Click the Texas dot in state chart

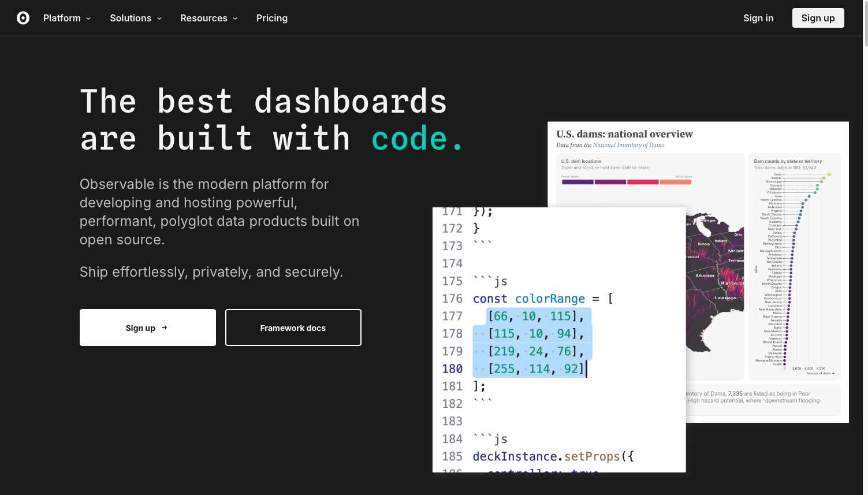pos(829,174)
